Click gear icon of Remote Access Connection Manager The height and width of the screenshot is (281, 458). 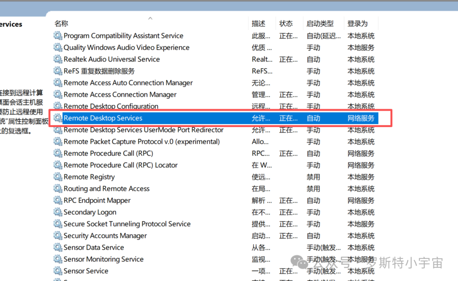coord(58,95)
